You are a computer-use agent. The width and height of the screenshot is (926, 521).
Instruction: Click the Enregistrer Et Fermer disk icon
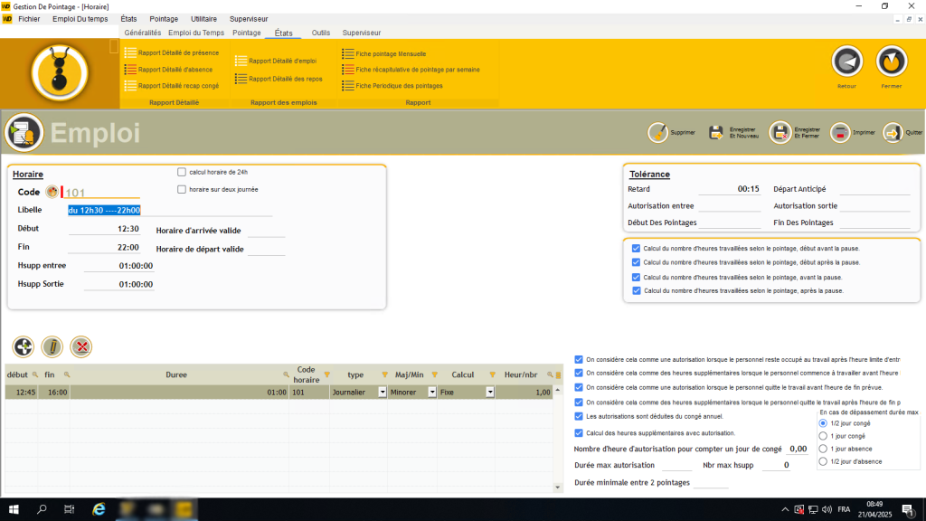(x=780, y=132)
